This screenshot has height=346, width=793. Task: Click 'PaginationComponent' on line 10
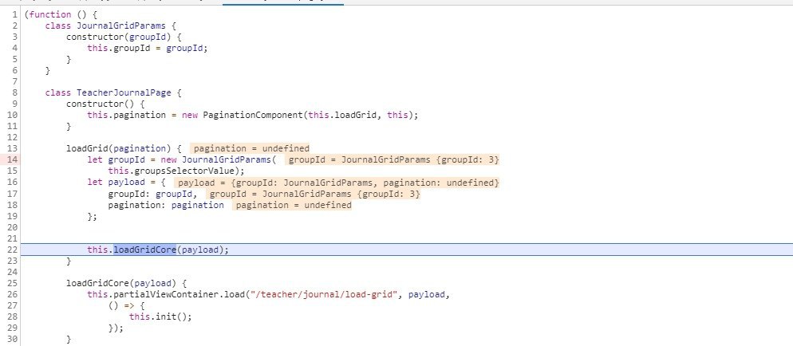pos(253,115)
